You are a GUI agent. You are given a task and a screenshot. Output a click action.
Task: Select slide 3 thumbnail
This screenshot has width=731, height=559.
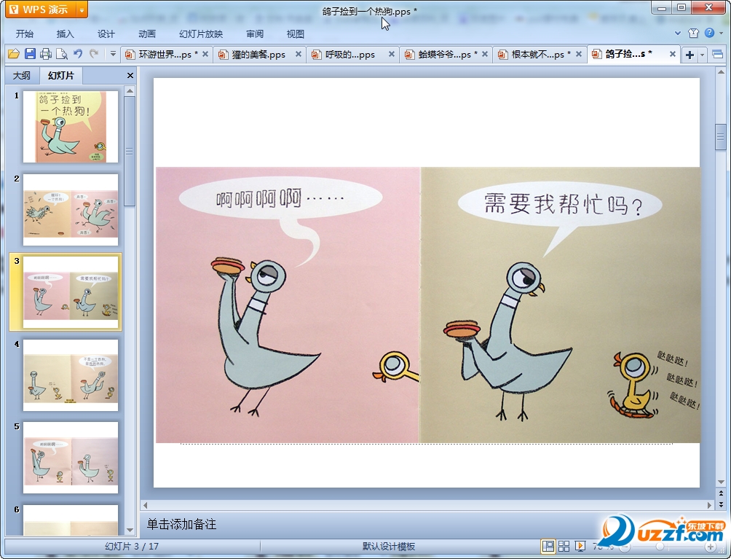(71, 292)
